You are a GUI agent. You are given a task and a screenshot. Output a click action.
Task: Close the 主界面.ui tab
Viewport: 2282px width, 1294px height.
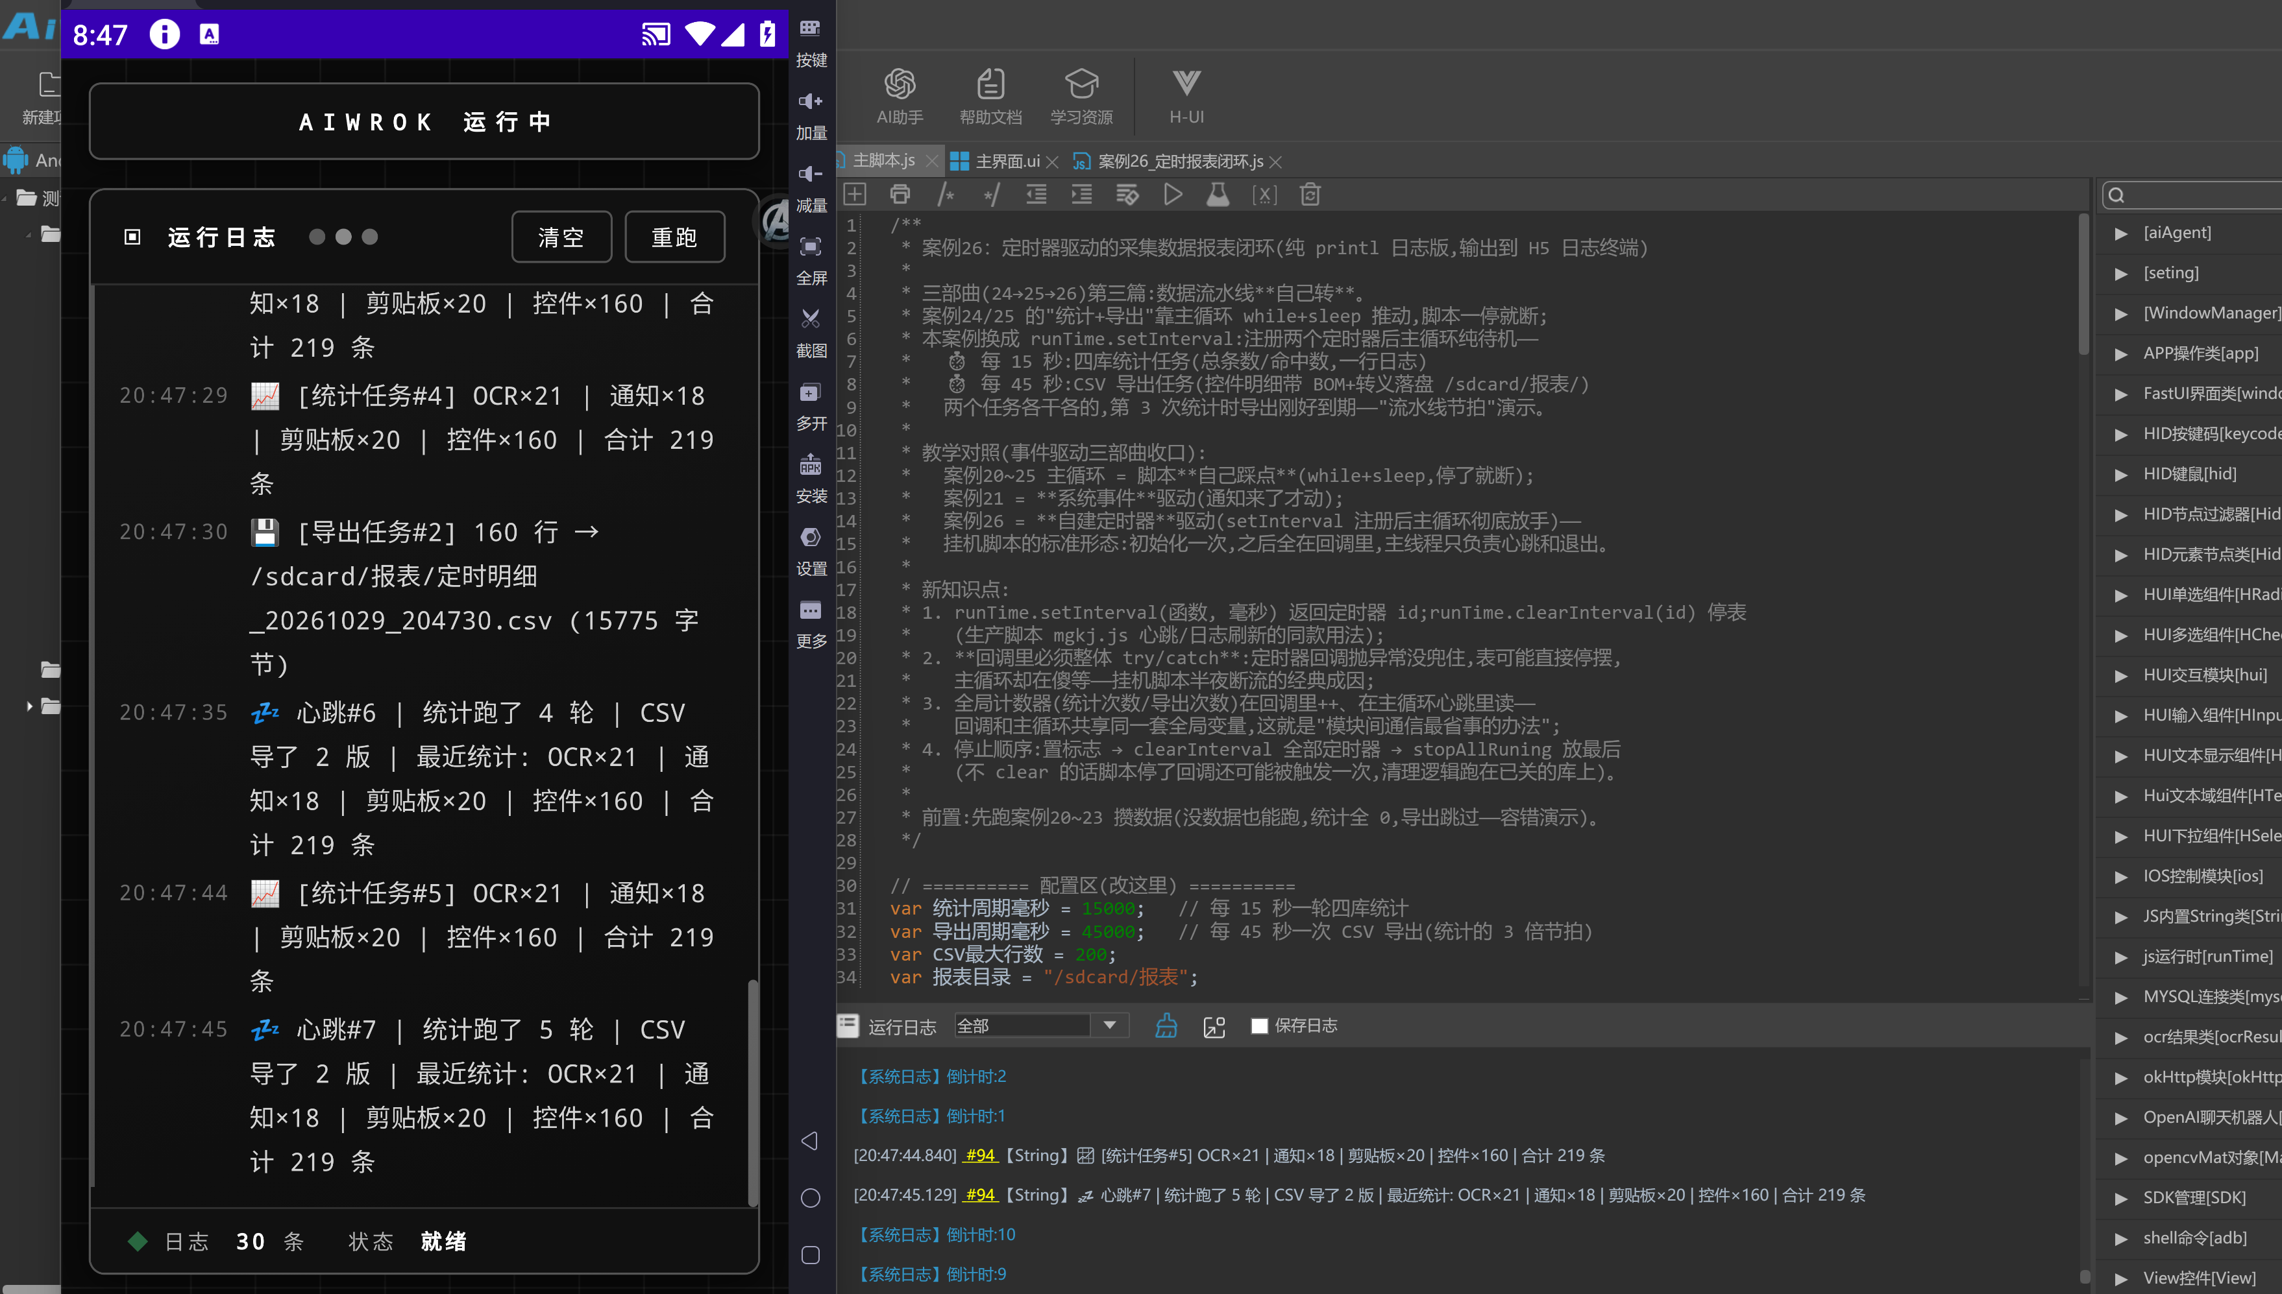(1052, 162)
